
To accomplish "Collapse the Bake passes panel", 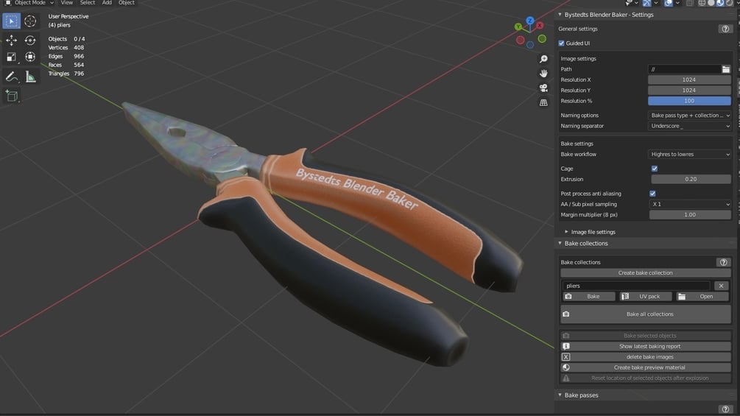I will (581, 395).
